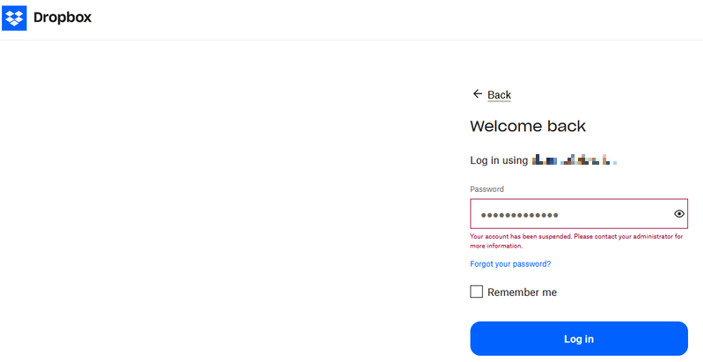The image size is (703, 362).
Task: Click the "Remember me" label text
Action: [522, 292]
